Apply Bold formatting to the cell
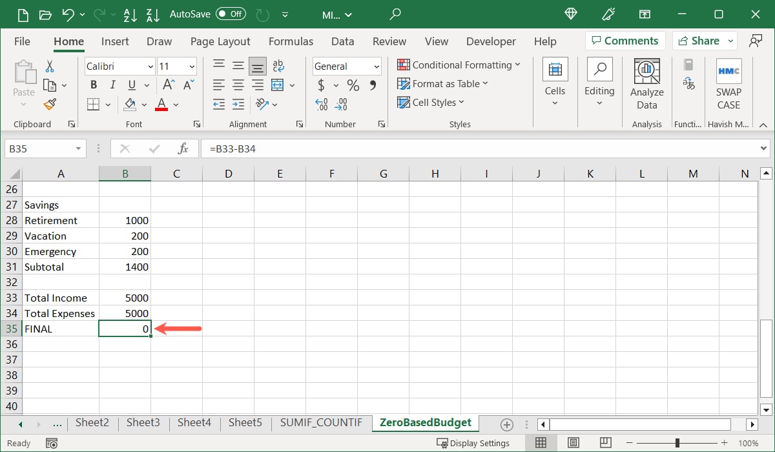Image resolution: width=775 pixels, height=452 pixels. click(94, 85)
